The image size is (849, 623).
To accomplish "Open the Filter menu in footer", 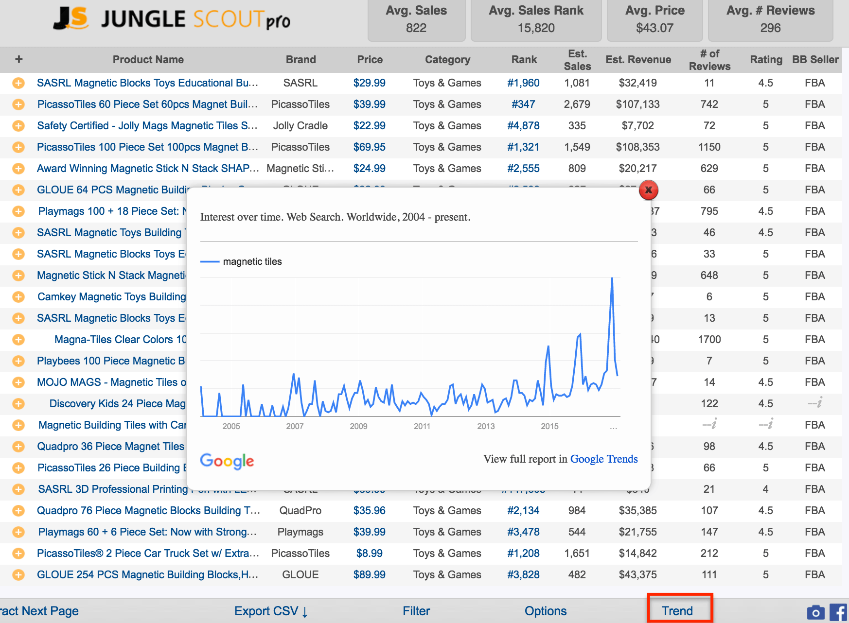I will [416, 611].
